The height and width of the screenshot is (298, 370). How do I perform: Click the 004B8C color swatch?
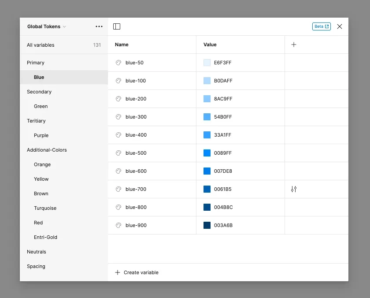click(x=207, y=207)
